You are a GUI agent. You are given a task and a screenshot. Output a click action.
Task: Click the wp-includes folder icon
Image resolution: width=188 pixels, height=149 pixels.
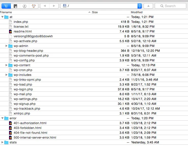(10, 75)
